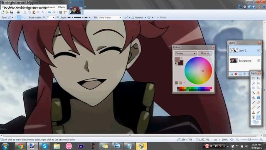Open the Brush width dropdown

54,17
